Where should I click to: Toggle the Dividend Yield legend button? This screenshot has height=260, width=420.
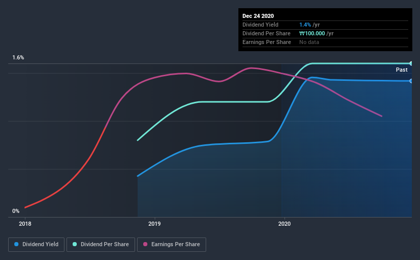pos(36,245)
